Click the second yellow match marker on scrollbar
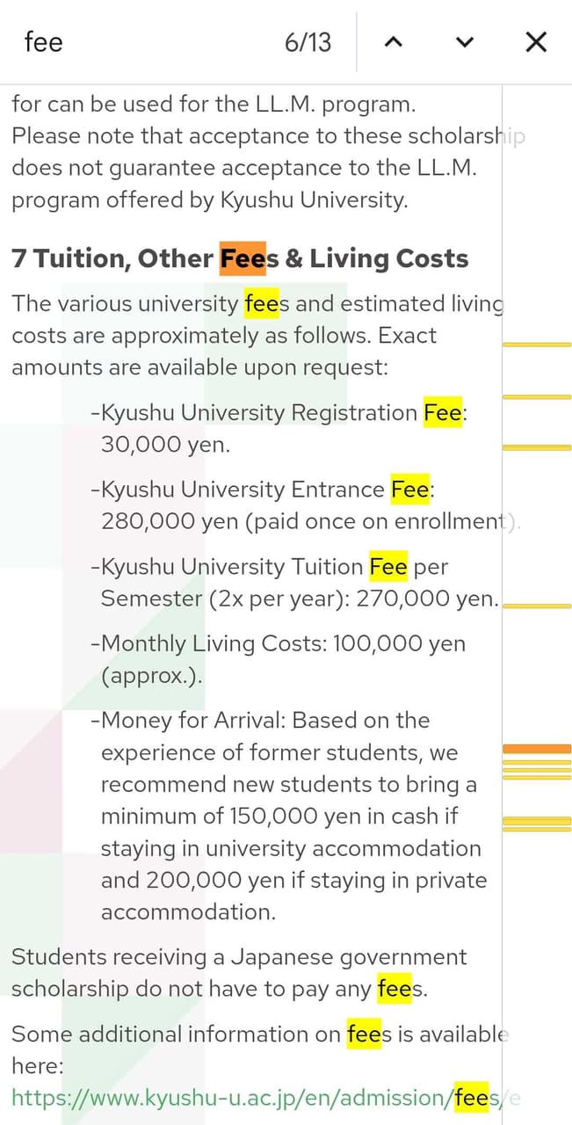This screenshot has width=572, height=1125. (537, 397)
